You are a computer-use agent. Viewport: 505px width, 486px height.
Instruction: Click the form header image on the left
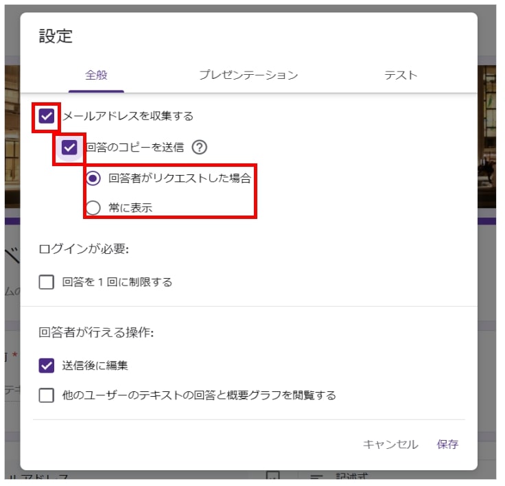(12, 137)
